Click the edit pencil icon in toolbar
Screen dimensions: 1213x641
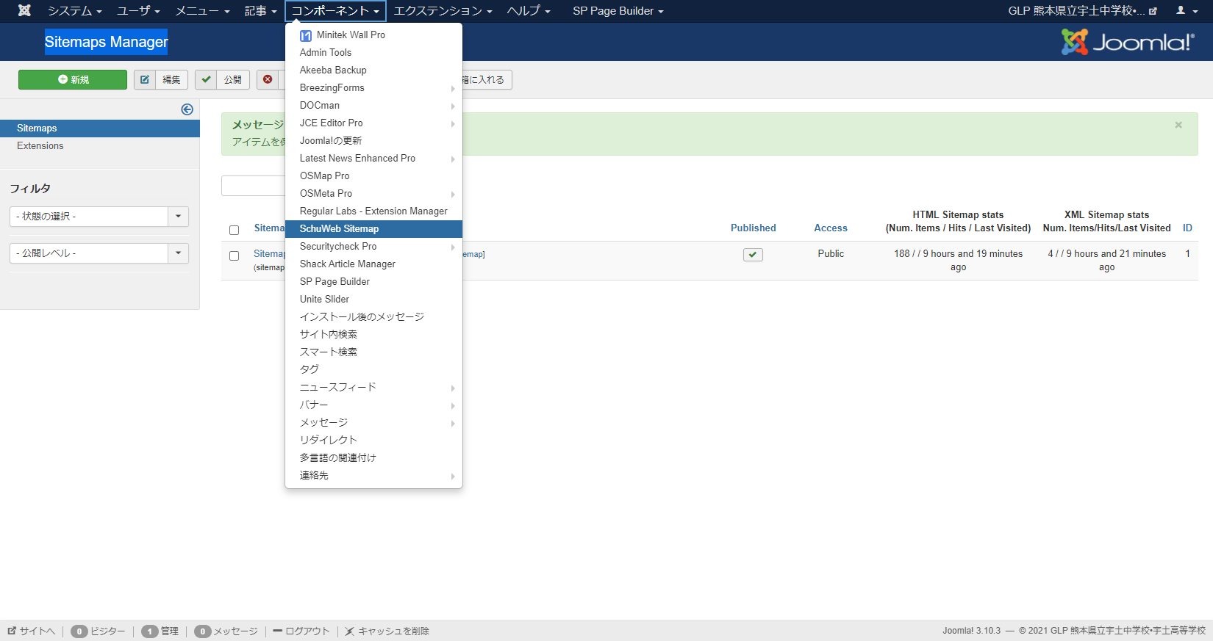pyautogui.click(x=146, y=79)
